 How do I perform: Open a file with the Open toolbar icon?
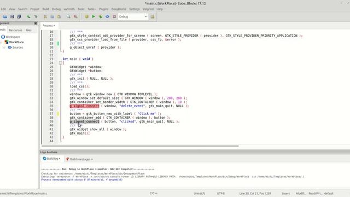pos(5,16)
